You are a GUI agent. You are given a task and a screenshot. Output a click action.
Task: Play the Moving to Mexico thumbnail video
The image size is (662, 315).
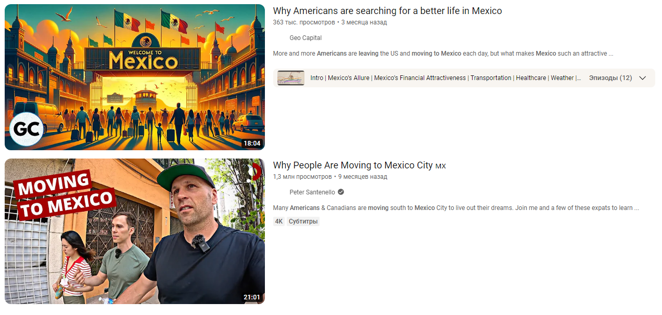point(135,231)
